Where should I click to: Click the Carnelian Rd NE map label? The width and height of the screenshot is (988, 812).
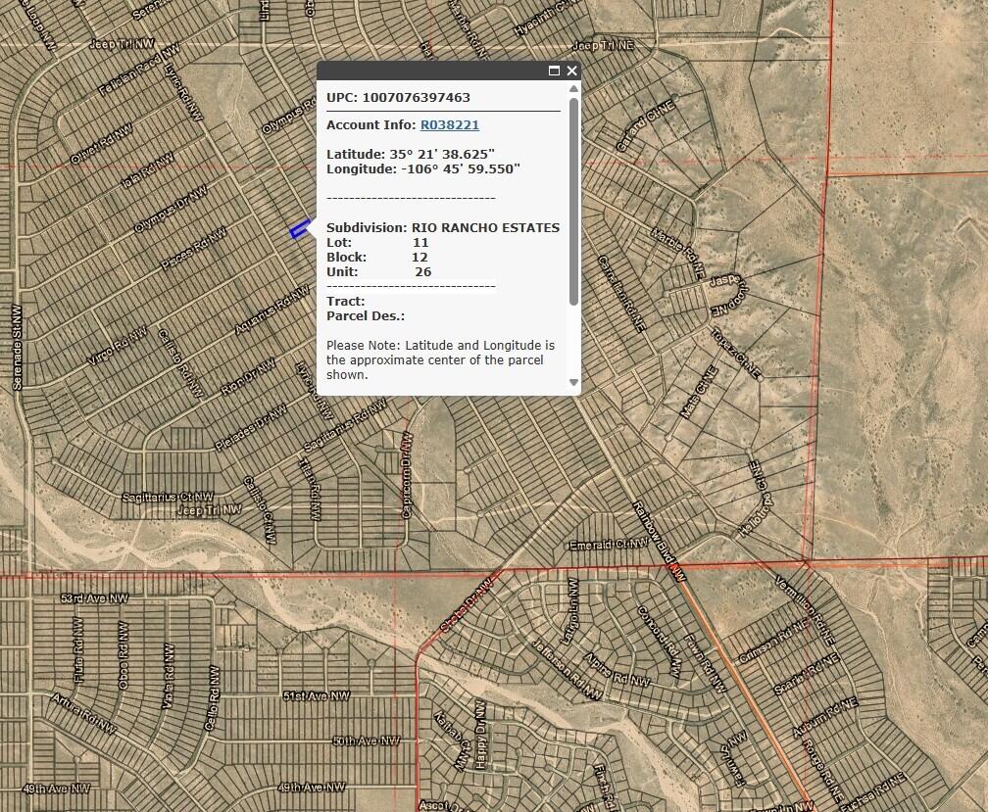pos(621,294)
